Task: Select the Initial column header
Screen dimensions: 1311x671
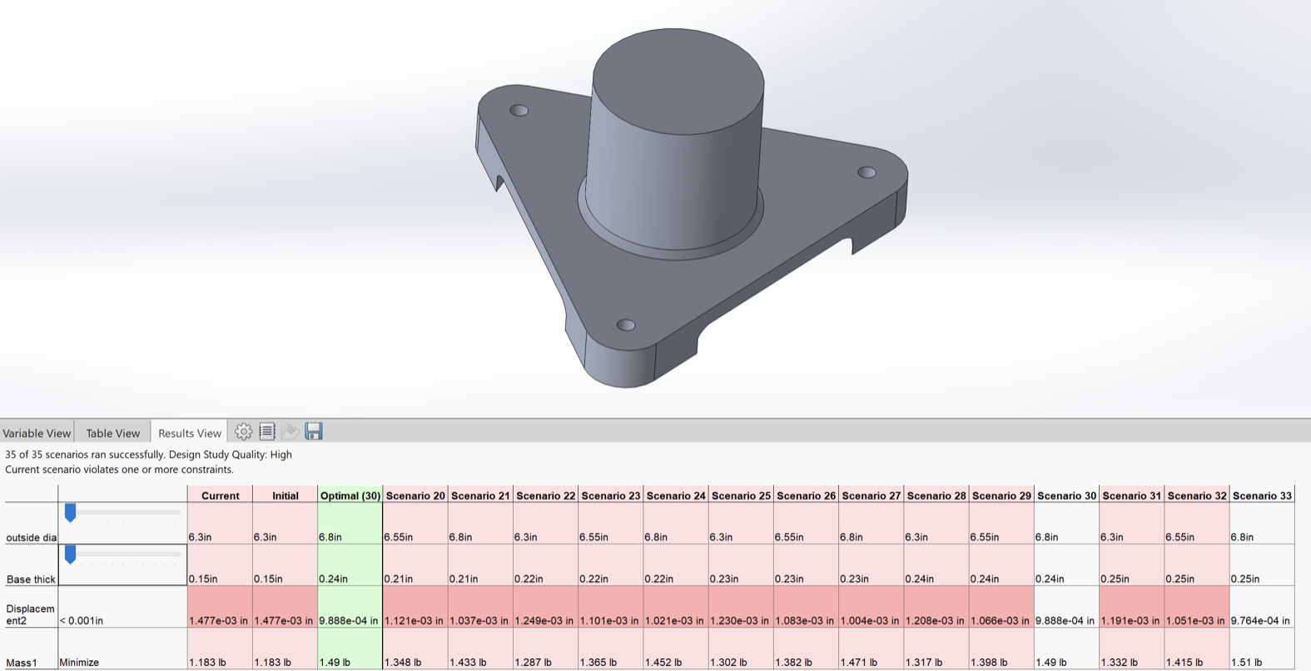Action: [285, 495]
